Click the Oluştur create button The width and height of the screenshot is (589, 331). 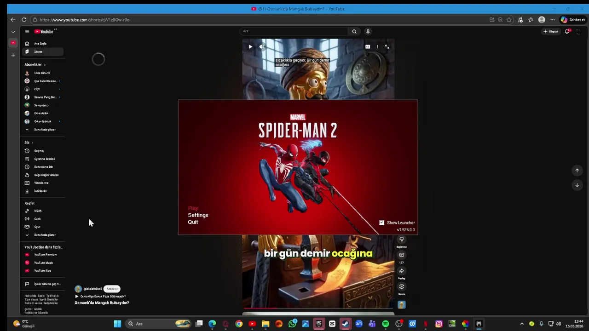pyautogui.click(x=551, y=31)
